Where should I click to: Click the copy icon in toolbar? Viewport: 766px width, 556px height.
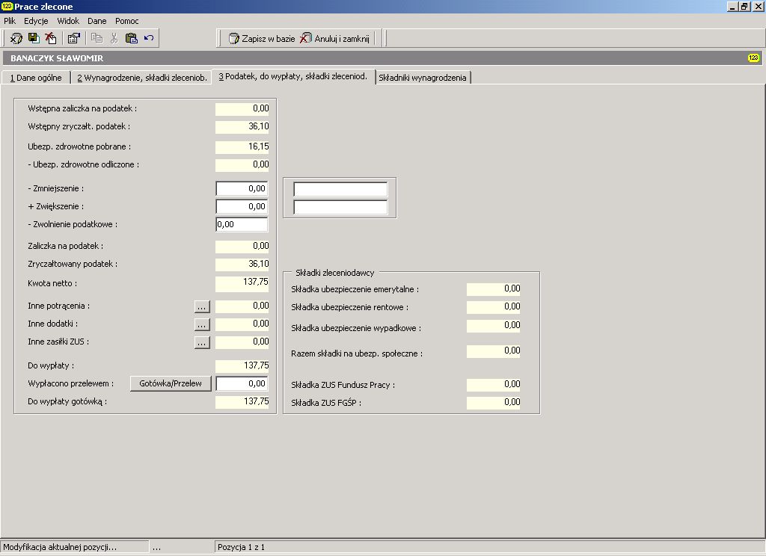point(96,38)
